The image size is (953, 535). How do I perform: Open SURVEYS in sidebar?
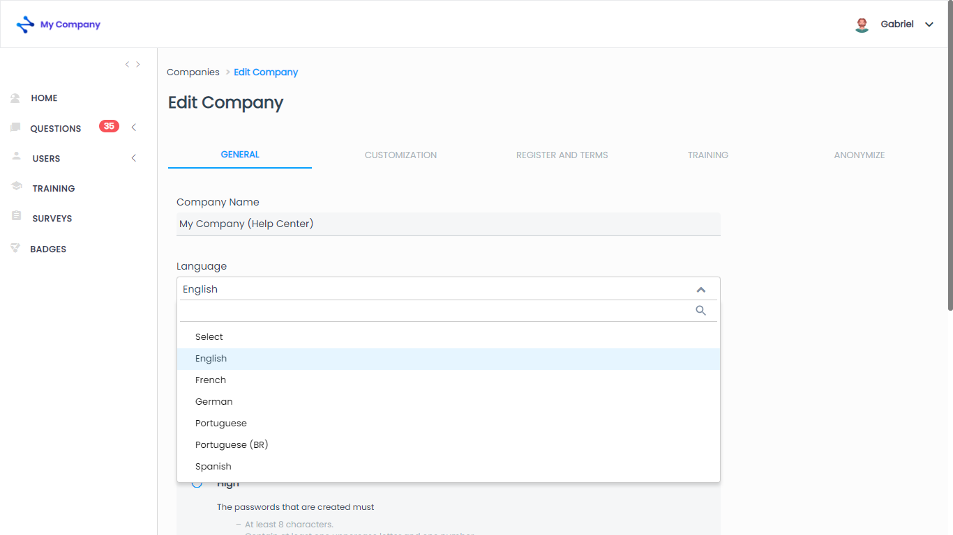click(52, 219)
